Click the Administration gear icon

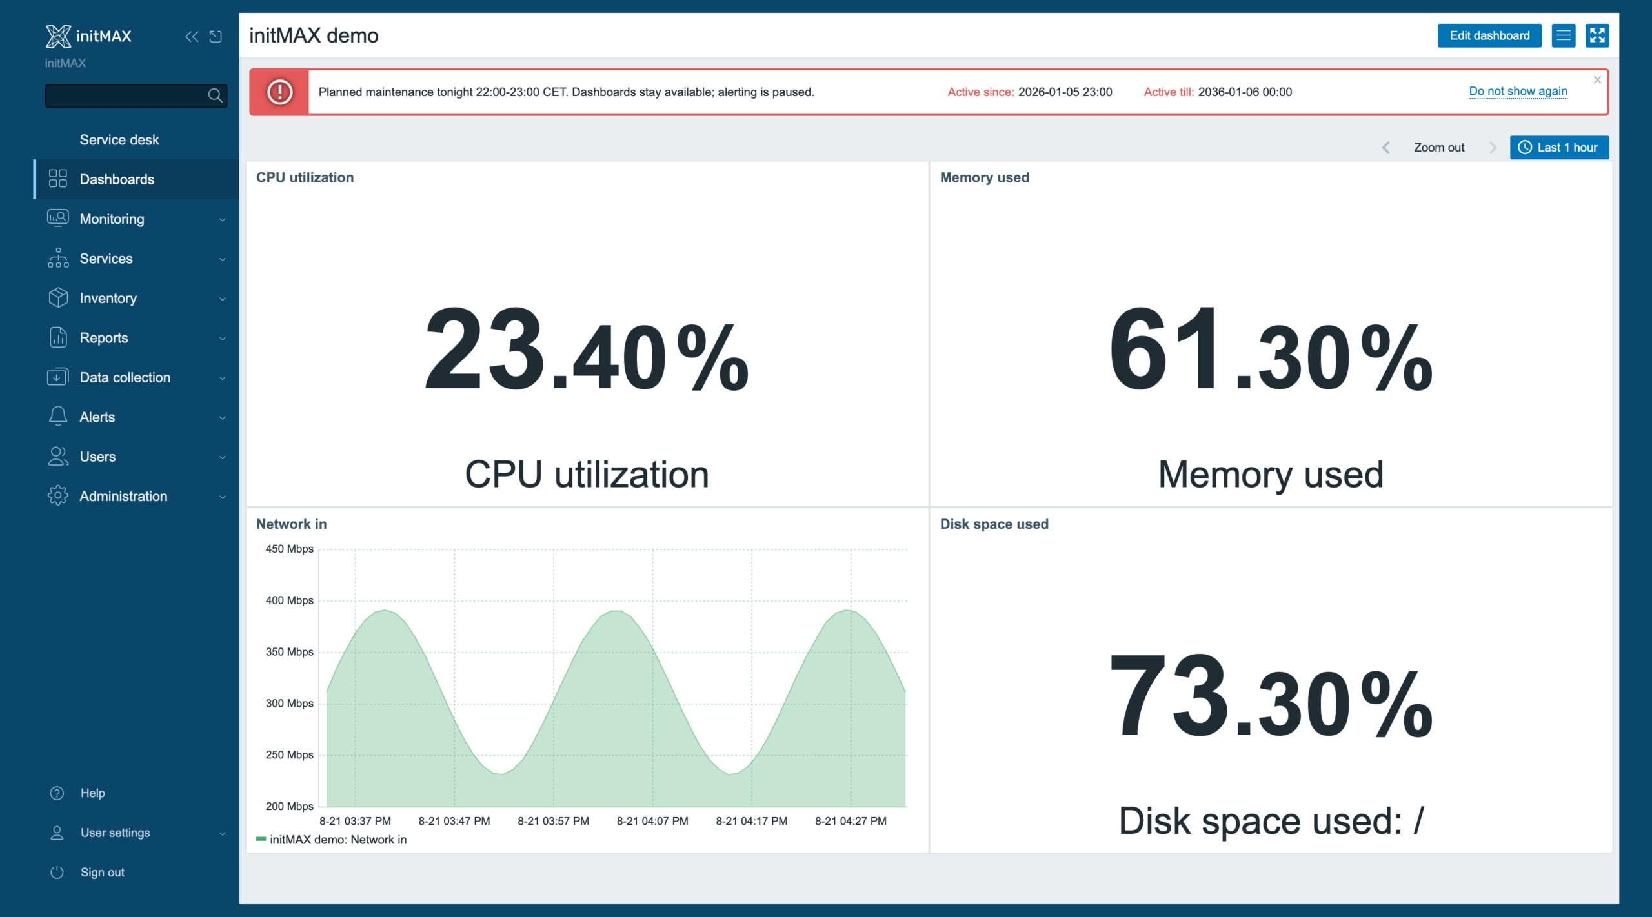point(57,495)
